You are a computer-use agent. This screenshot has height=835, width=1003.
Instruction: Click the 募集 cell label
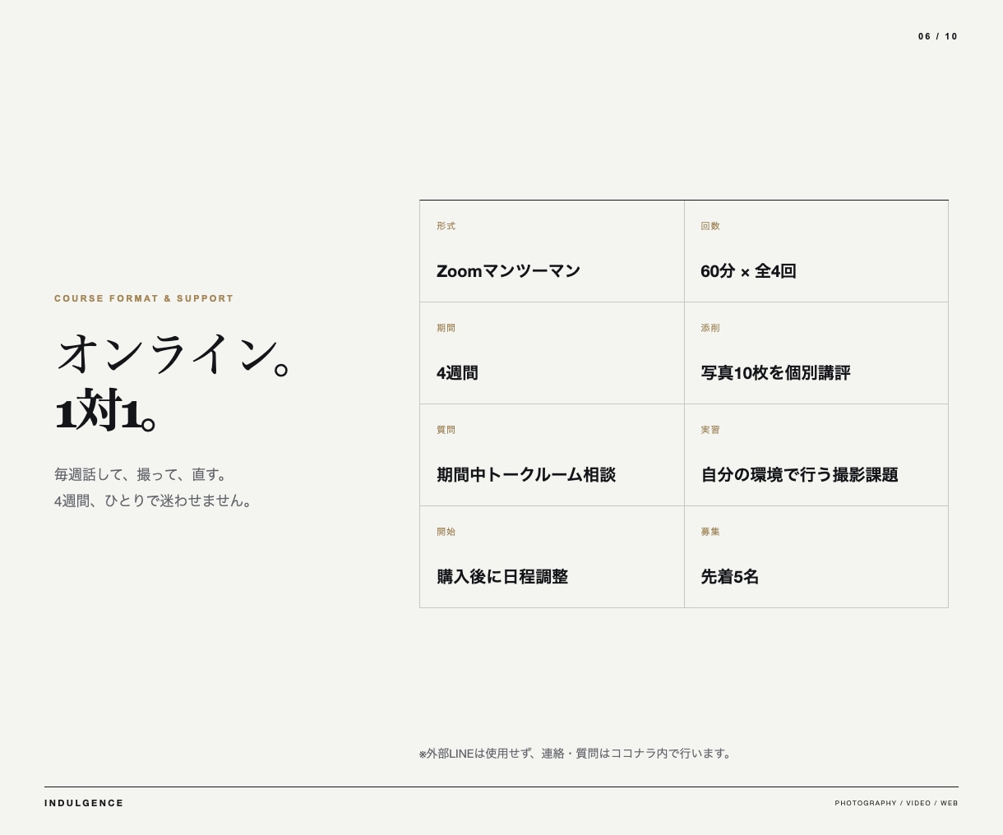pyautogui.click(x=710, y=532)
